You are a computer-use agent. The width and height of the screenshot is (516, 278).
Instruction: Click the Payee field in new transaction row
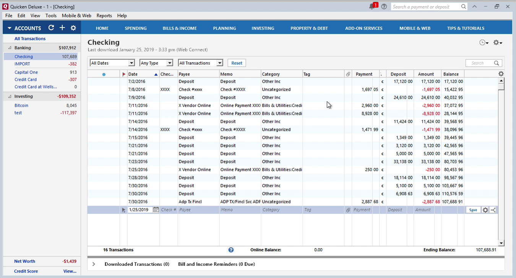coord(198,210)
